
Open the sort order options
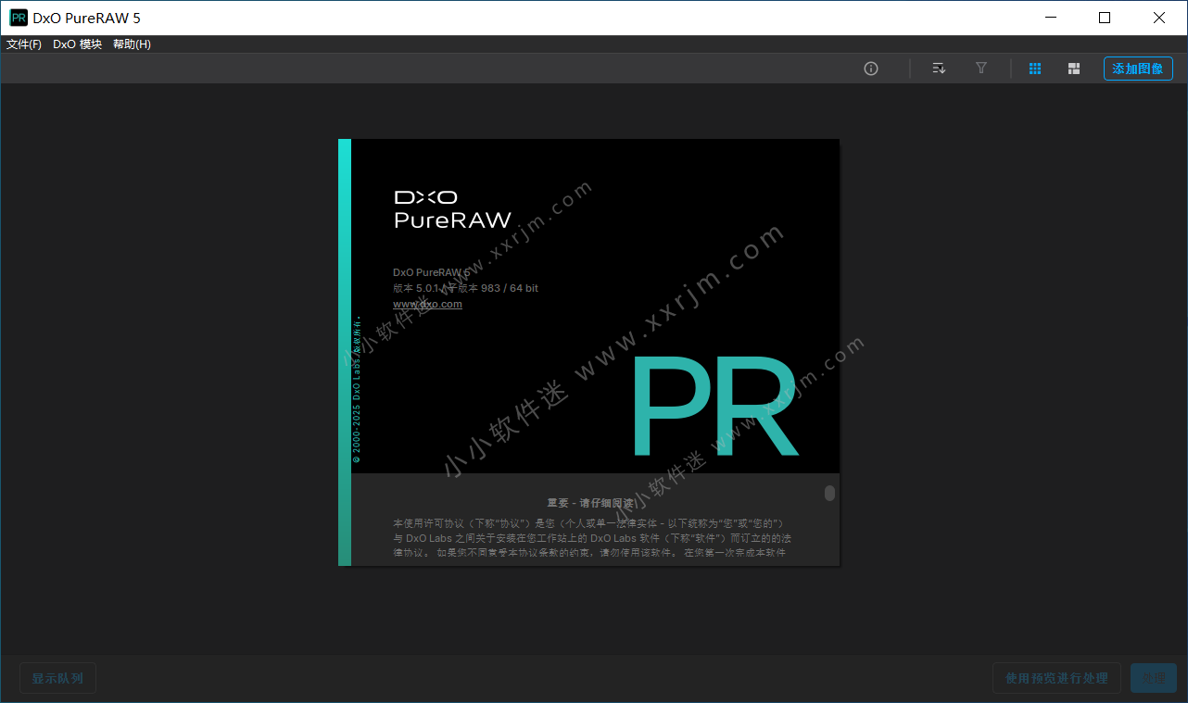(x=939, y=69)
